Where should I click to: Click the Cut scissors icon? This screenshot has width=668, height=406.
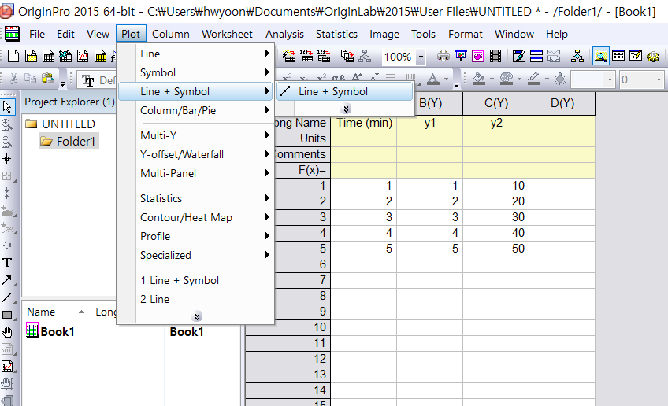(13, 79)
